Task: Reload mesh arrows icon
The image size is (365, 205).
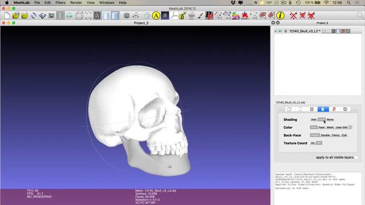Action: 34,15
